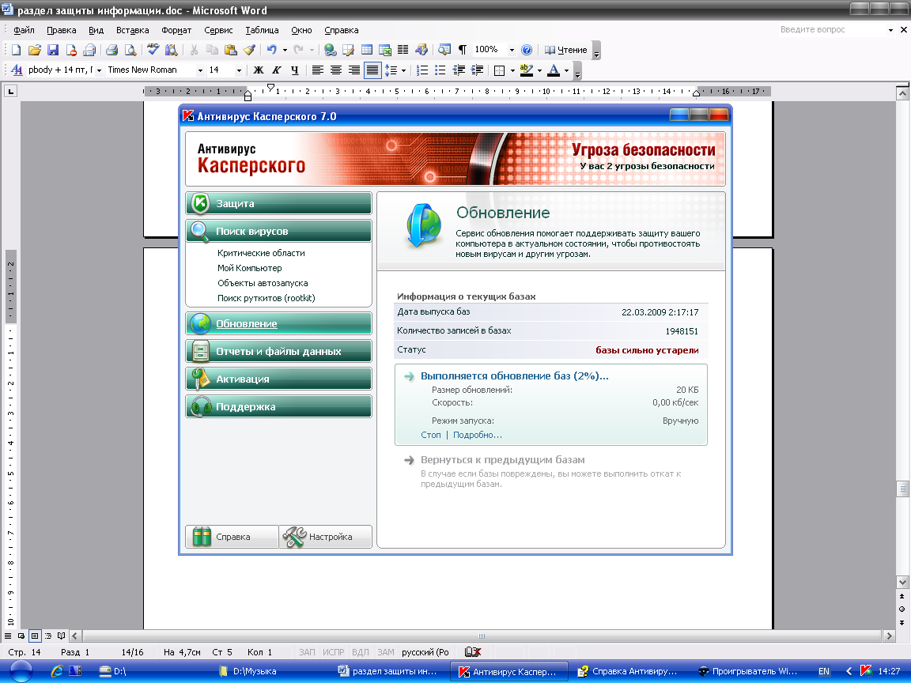Insert a table from the toolbar
Viewport: 911px width, 683px height.
(367, 50)
